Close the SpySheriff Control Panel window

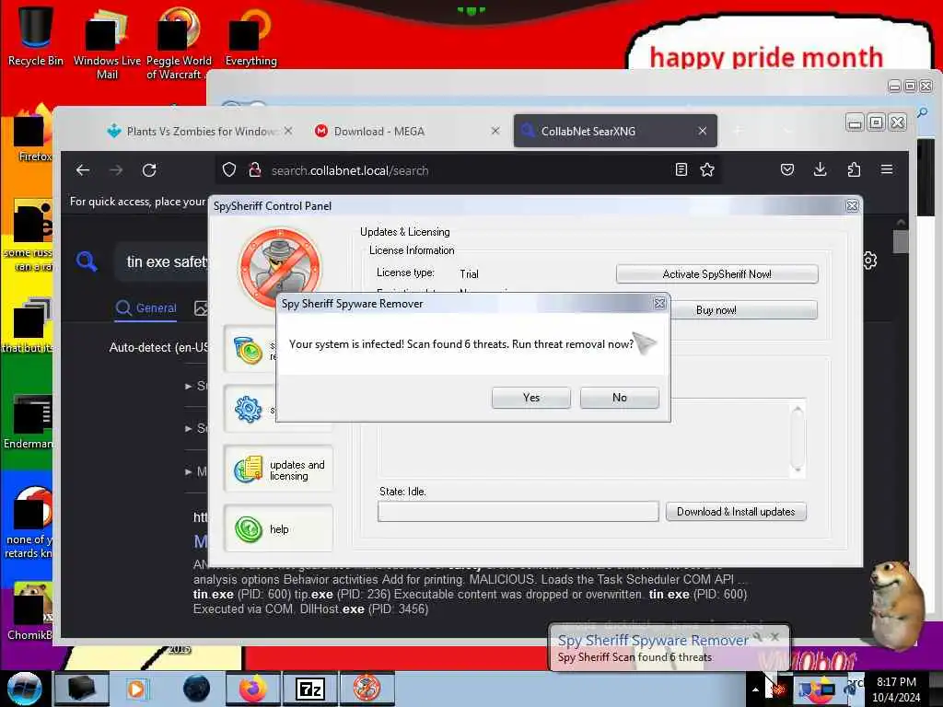(x=852, y=205)
